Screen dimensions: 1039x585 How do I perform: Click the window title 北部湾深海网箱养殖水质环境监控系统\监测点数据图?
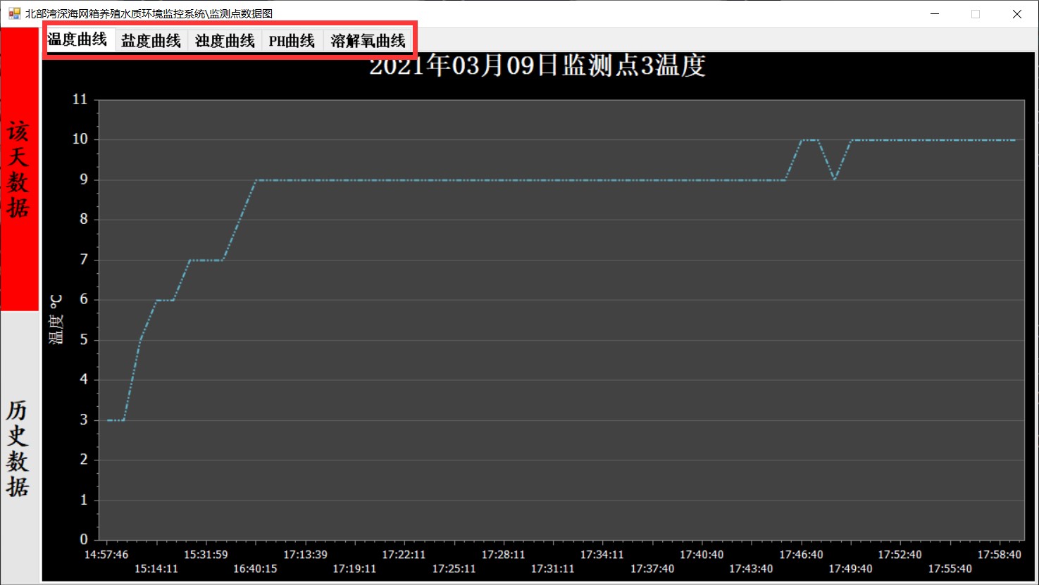click(149, 14)
